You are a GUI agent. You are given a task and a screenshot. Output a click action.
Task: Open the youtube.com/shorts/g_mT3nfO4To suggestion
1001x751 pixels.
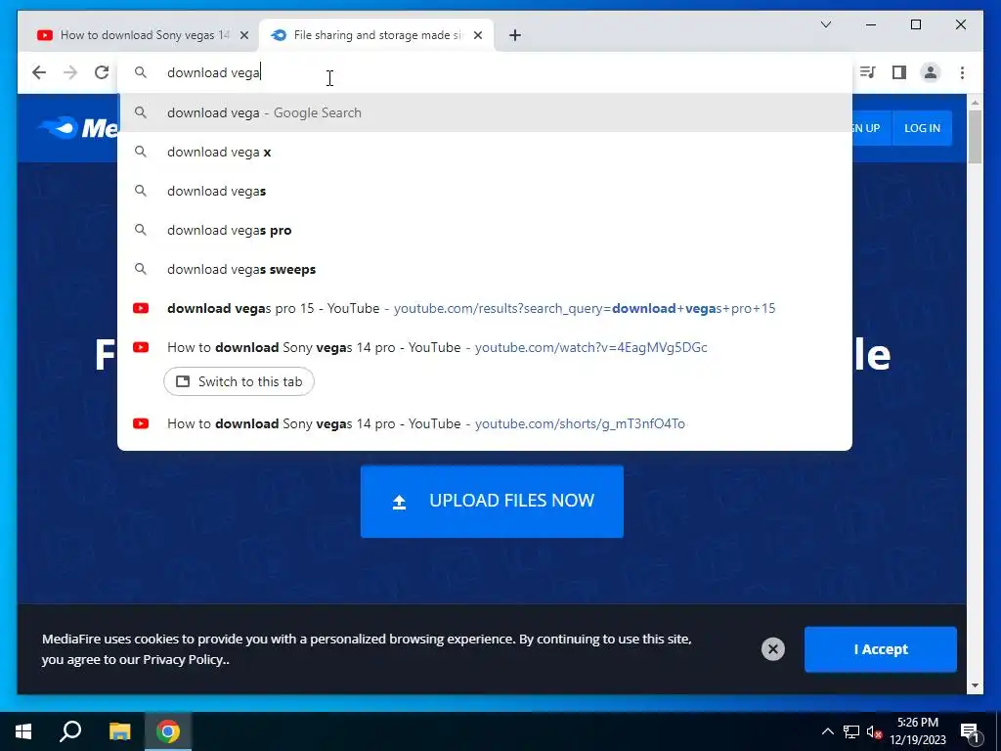coord(485,423)
